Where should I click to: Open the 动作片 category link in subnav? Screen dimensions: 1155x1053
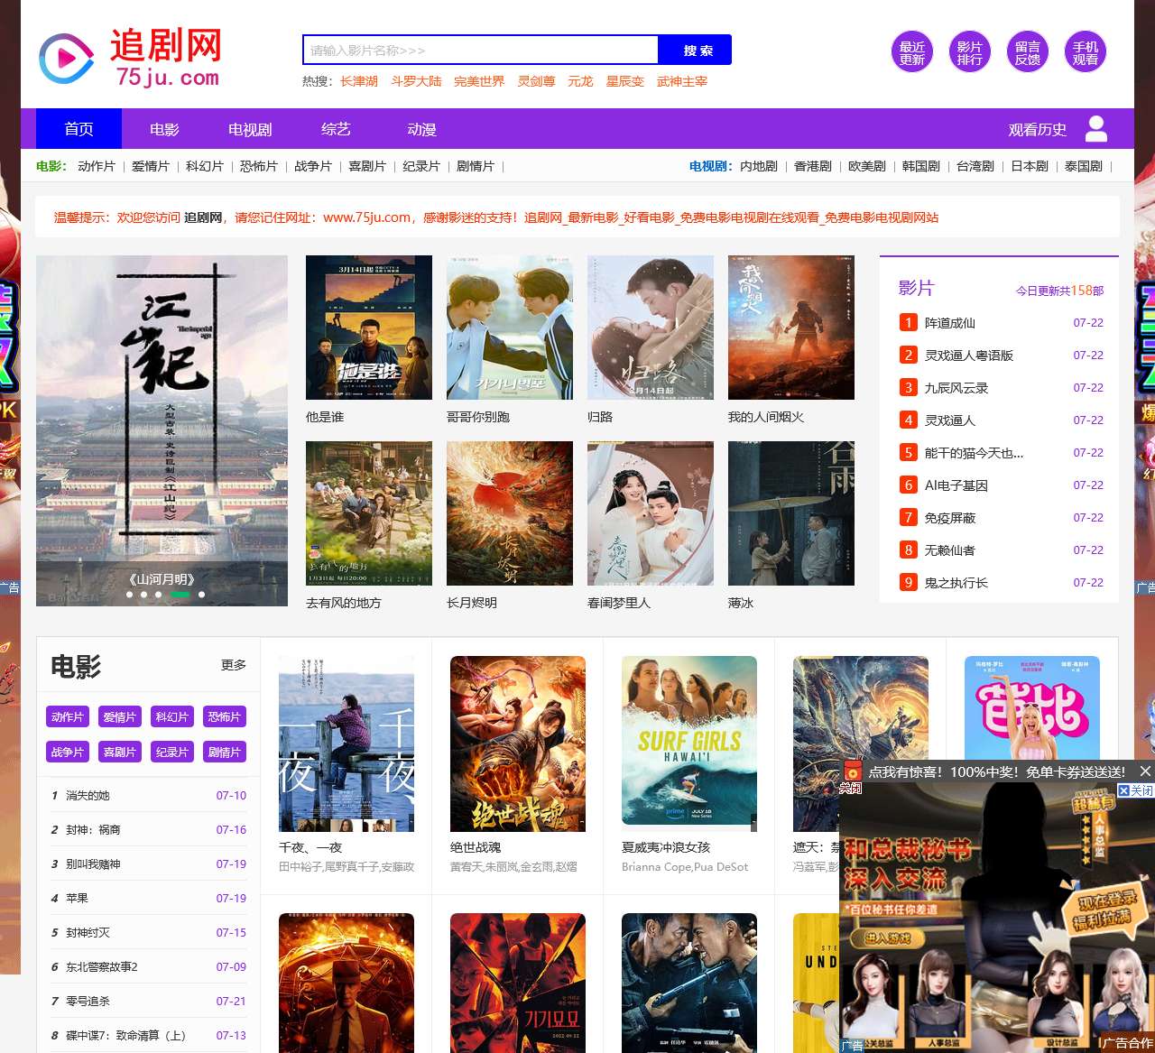[97, 166]
